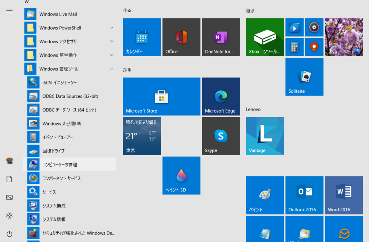Open the OneNote tile
This screenshot has height=242, width=369.
(x=221, y=37)
